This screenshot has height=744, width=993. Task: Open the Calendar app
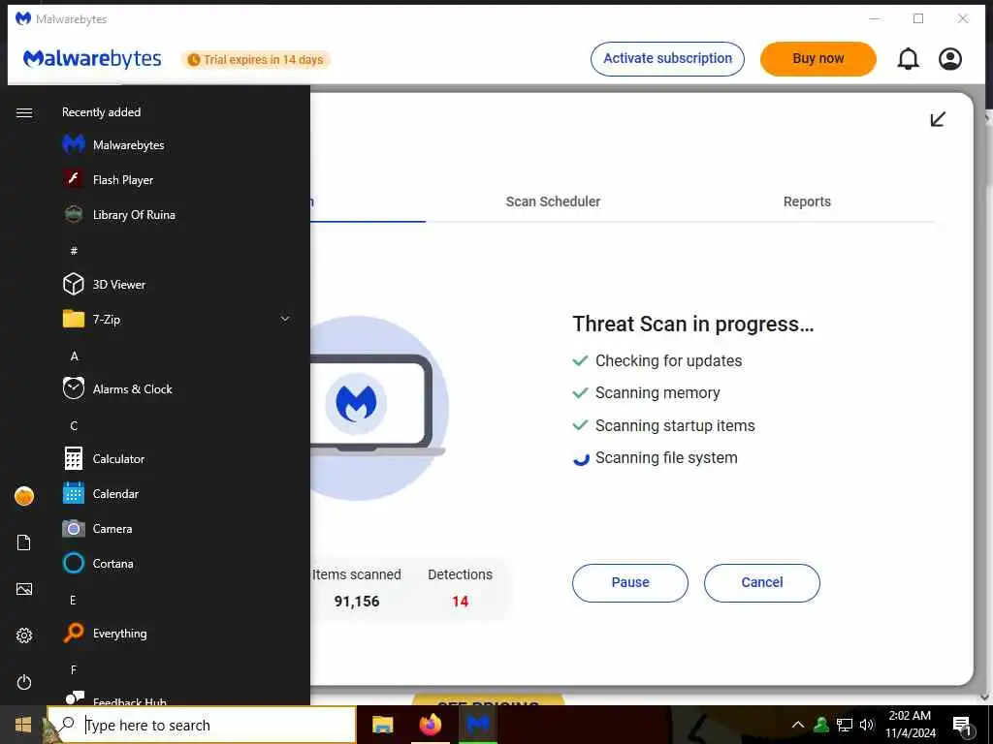tap(176, 493)
